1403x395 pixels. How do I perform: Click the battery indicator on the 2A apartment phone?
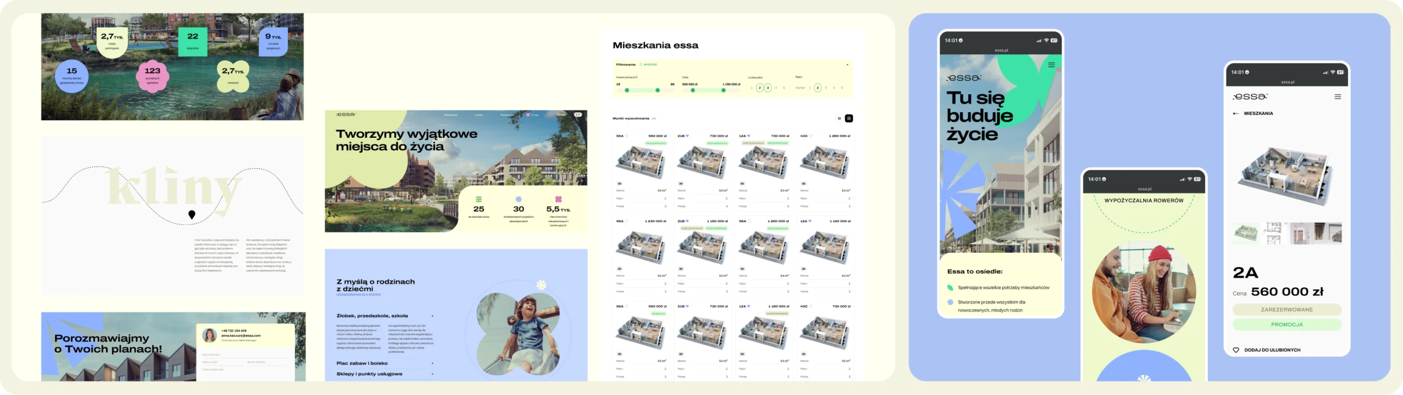pos(1341,72)
